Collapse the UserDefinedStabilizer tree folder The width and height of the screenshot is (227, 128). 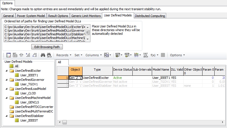click(x=6, y=116)
